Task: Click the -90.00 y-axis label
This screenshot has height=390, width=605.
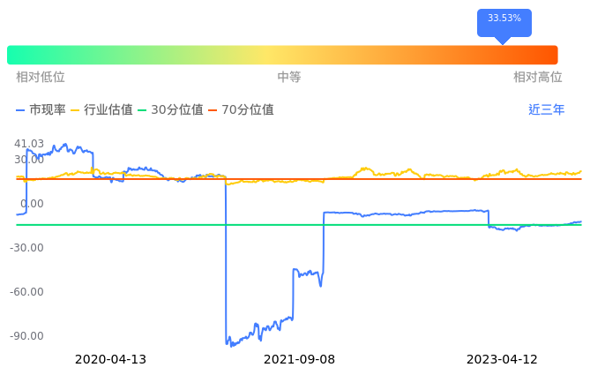Action: point(29,336)
